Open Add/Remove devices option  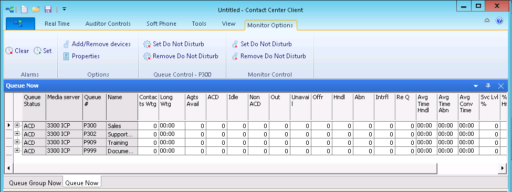(97, 44)
